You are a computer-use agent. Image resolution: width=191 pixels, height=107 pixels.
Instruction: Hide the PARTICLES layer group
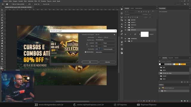125,25
